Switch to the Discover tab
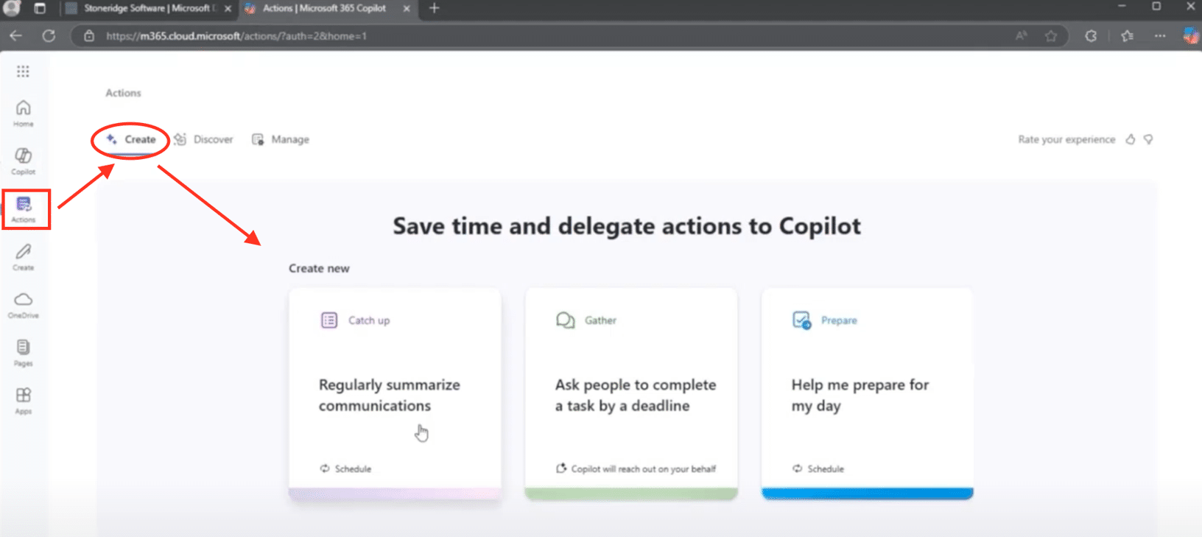The image size is (1202, 537). point(204,139)
